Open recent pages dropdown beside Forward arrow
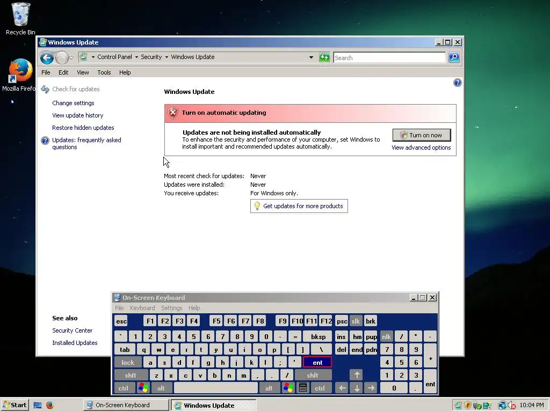The height and width of the screenshot is (412, 550). point(71,58)
